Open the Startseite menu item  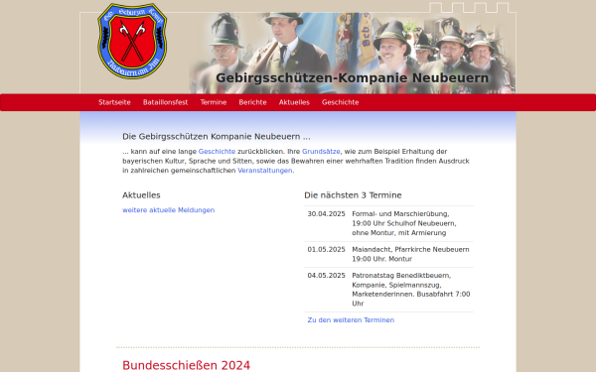[x=114, y=102]
